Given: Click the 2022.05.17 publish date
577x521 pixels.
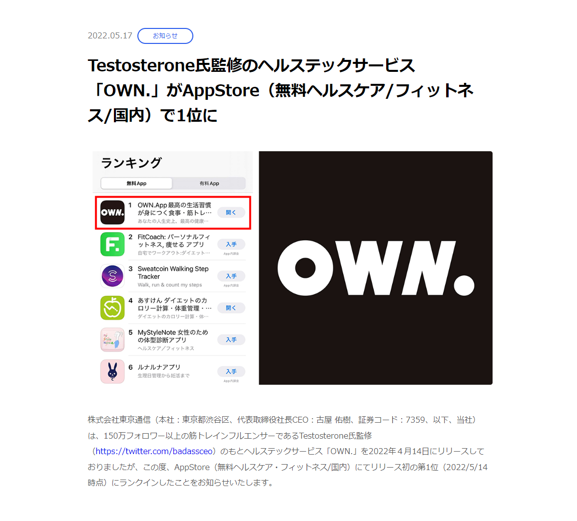Looking at the screenshot, I should tap(110, 36).
